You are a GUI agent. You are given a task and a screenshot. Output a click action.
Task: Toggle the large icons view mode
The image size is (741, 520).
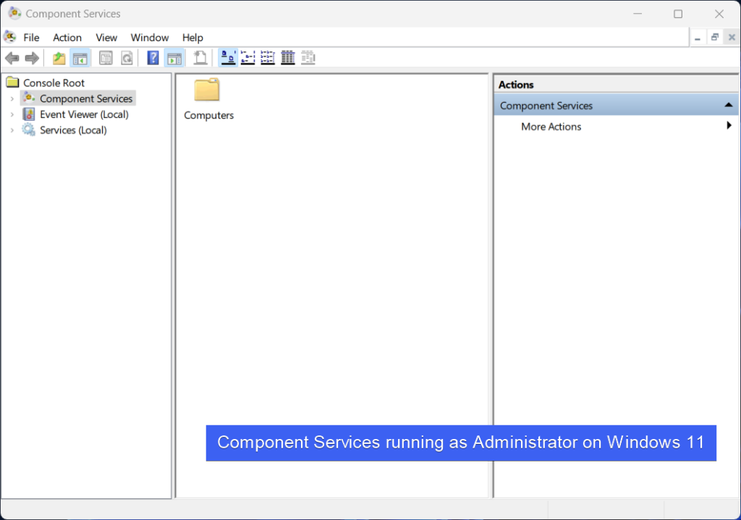tap(227, 57)
